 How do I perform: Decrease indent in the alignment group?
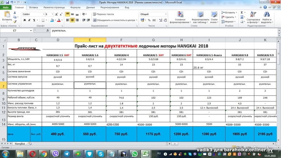tap(84, 20)
